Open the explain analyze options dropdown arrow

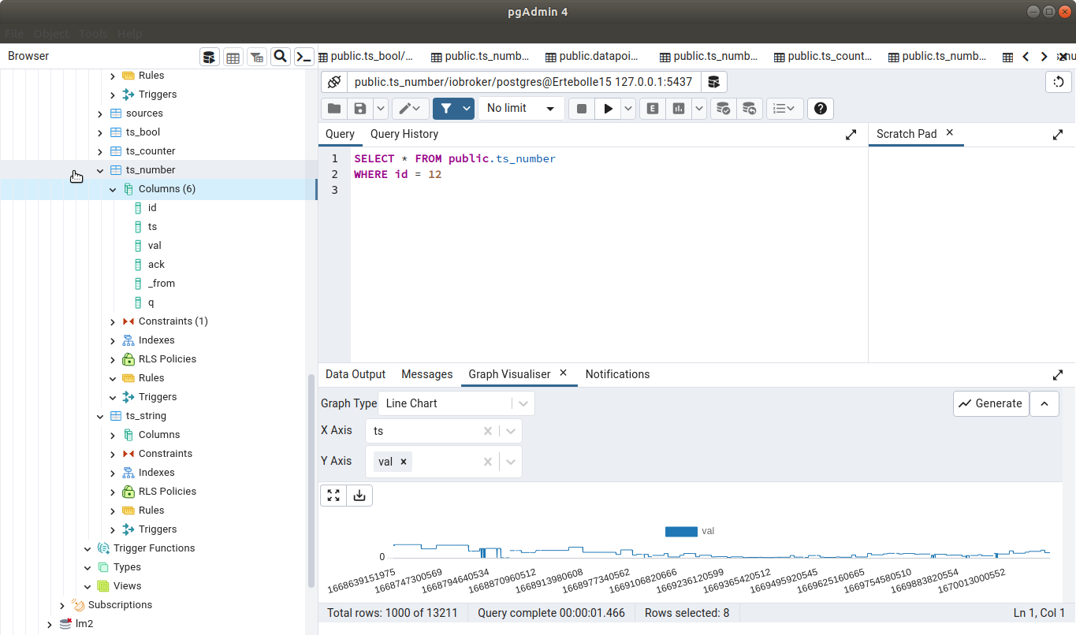pos(699,109)
